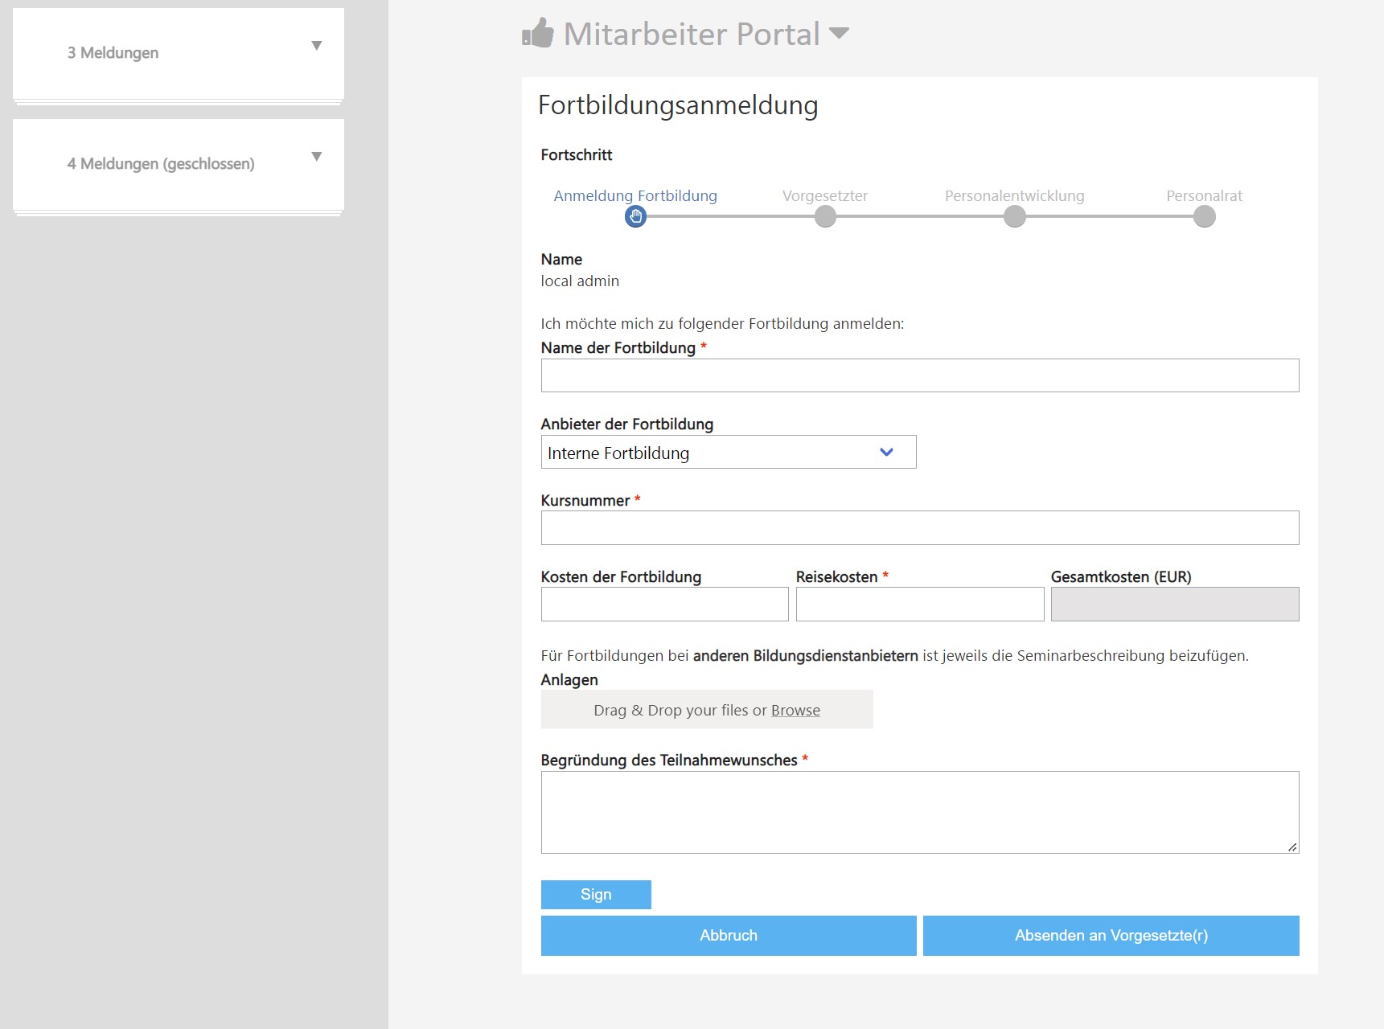
Task: Focus the Kursnummer input field
Action: (x=919, y=527)
